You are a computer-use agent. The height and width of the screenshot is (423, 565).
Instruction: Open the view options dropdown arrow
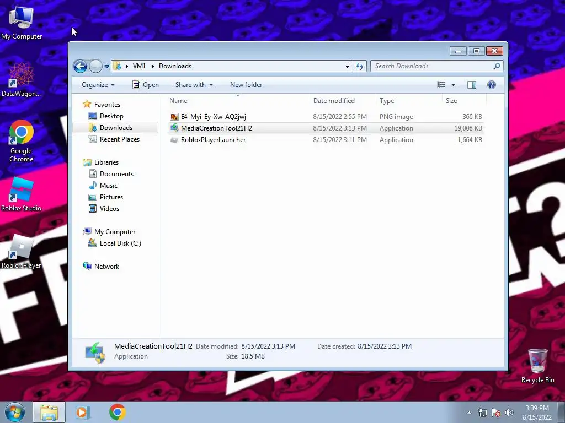click(x=454, y=85)
